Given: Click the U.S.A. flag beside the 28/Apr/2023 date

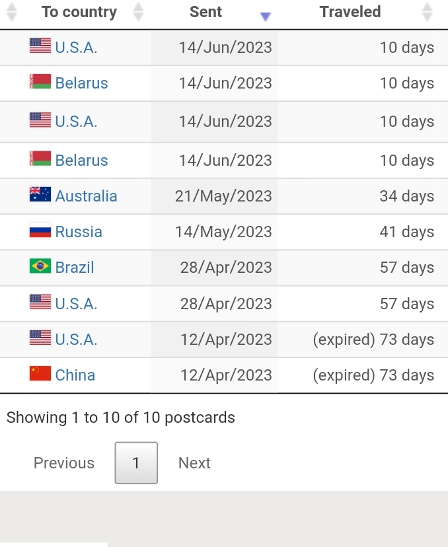Looking at the screenshot, I should coord(40,302).
